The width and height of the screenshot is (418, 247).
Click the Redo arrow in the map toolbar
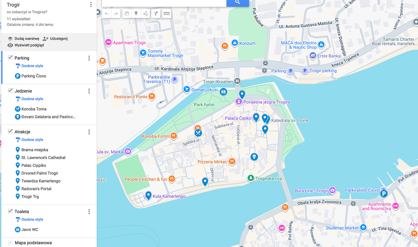tap(116, 14)
